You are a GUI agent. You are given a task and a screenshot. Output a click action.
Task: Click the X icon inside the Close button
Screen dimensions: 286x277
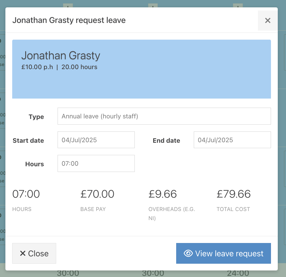[23, 253]
